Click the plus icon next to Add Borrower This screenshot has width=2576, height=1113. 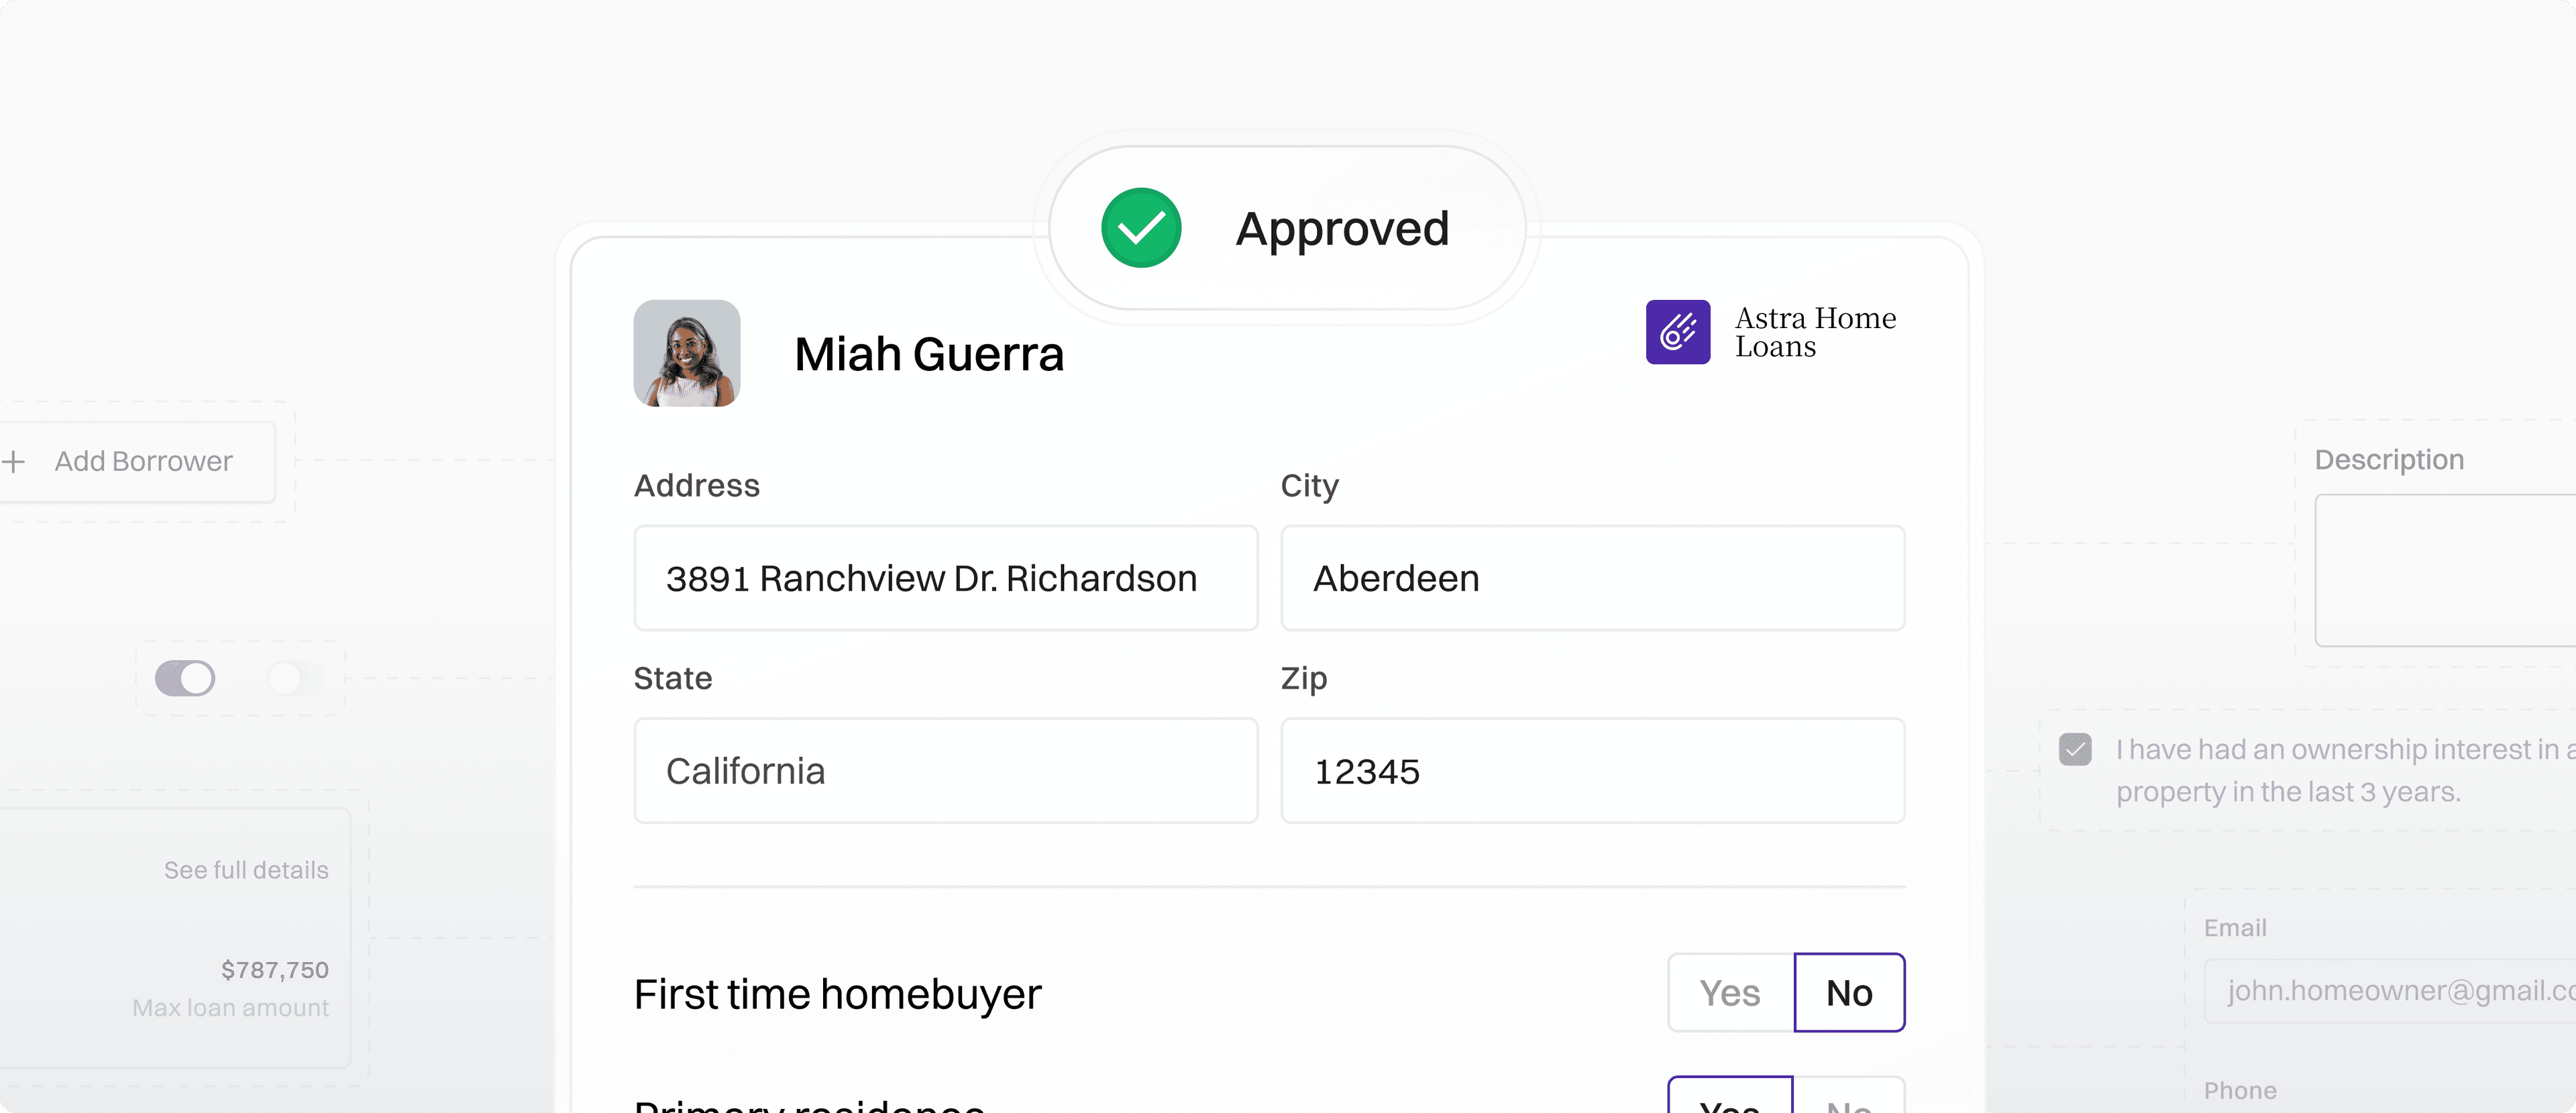coord(14,461)
